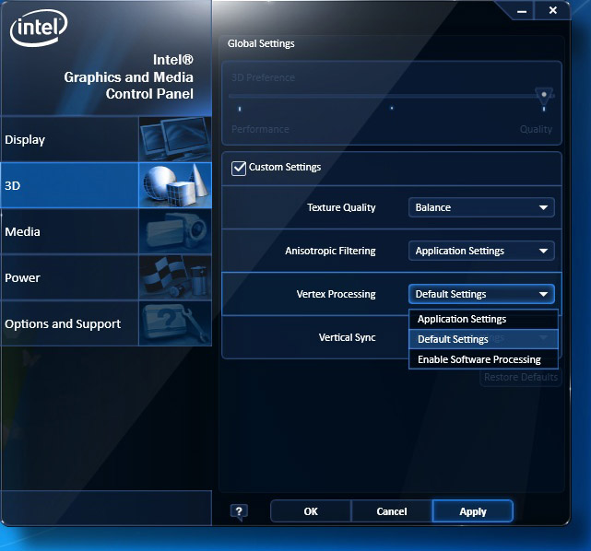Click the Custom Settings label text

point(285,167)
